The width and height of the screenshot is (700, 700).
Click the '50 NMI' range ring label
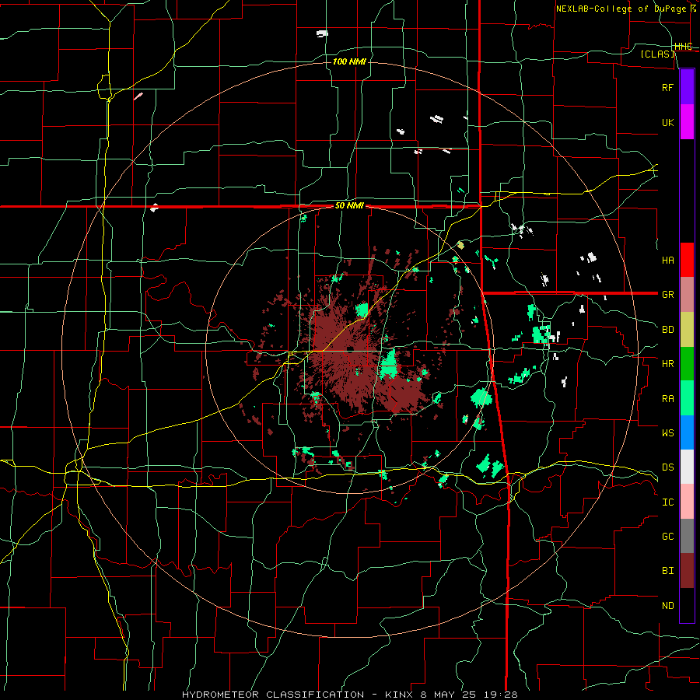pos(349,206)
